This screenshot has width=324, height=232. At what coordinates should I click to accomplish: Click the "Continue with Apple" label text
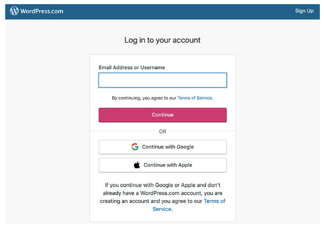(x=168, y=165)
